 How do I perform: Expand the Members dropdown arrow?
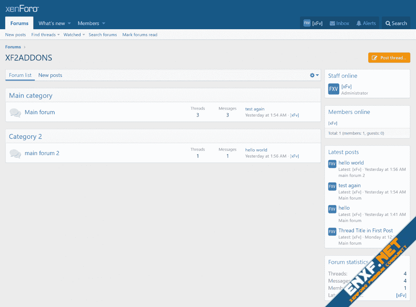[x=104, y=23]
